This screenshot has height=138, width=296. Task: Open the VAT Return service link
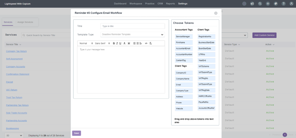tap(12, 90)
